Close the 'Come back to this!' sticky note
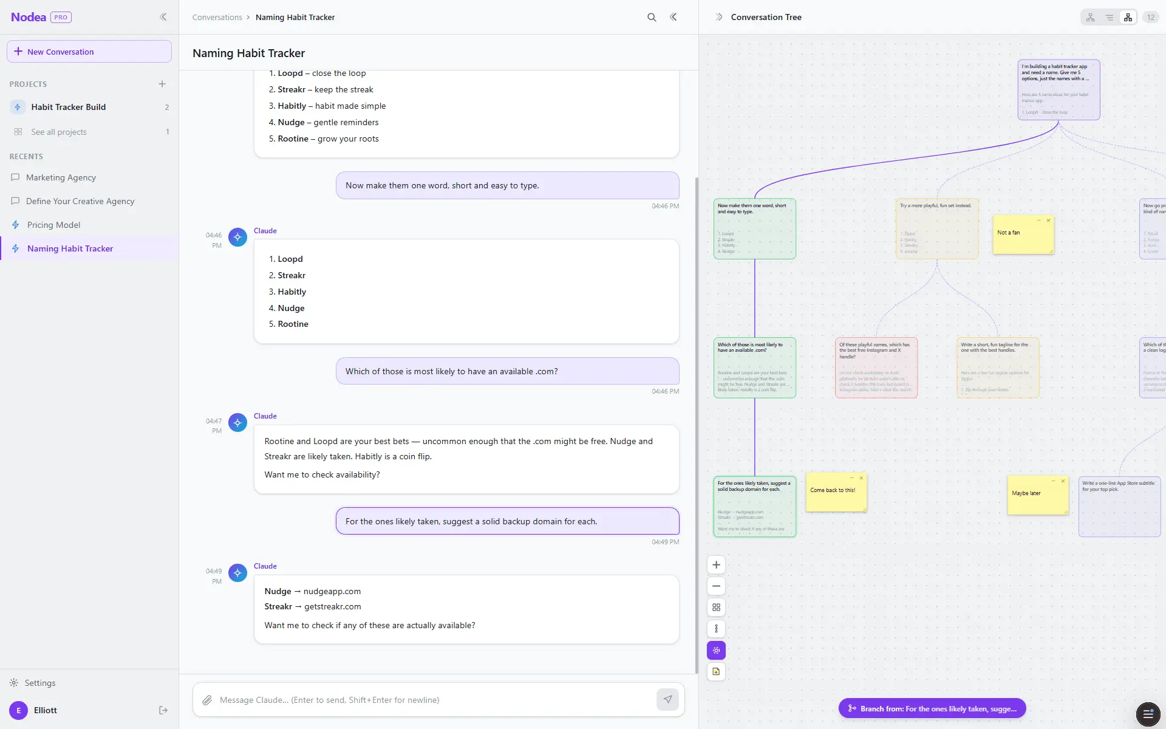This screenshot has width=1166, height=729. pos(861,478)
